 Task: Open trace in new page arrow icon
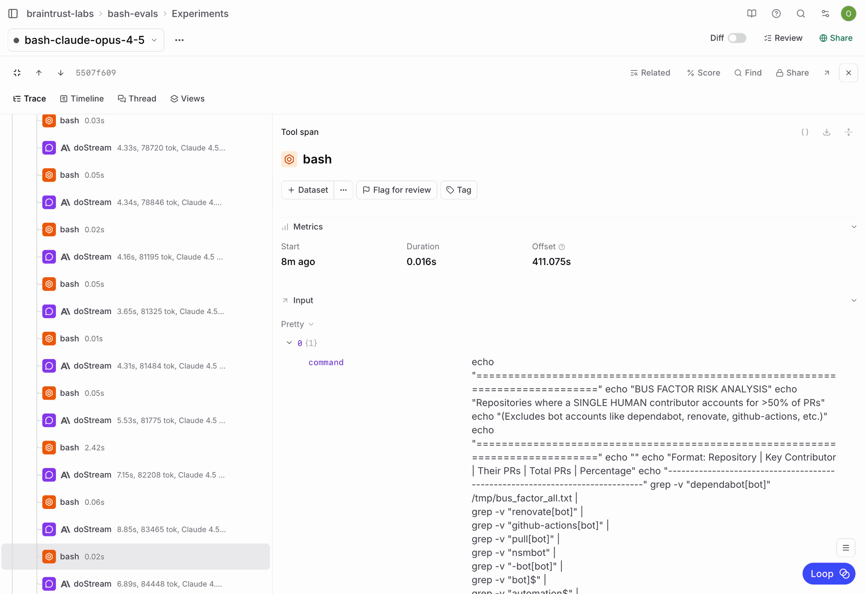point(827,73)
